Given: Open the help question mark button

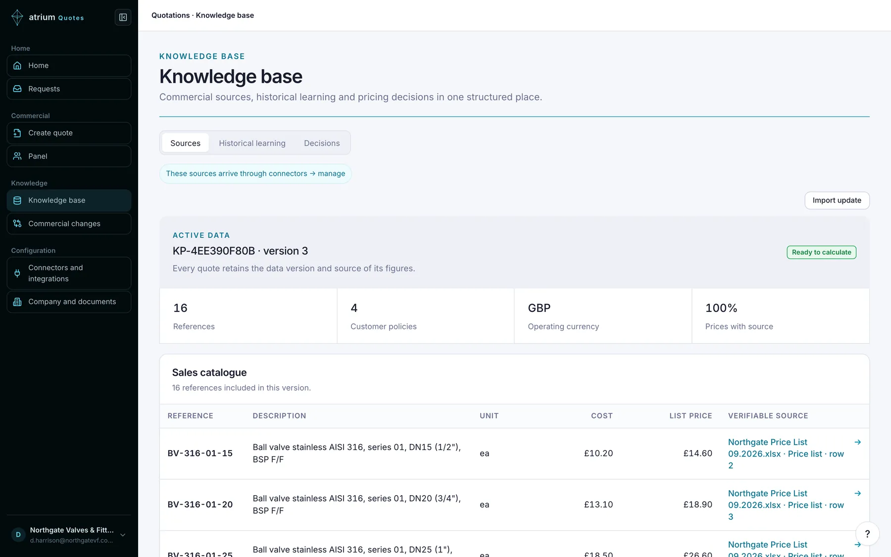Looking at the screenshot, I should [867, 534].
